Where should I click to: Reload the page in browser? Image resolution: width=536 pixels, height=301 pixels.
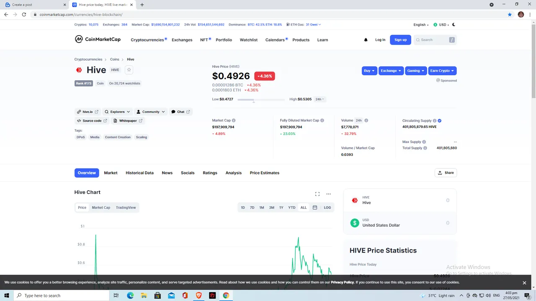click(24, 14)
